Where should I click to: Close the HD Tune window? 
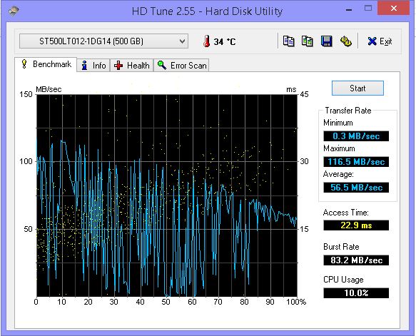(x=393, y=9)
